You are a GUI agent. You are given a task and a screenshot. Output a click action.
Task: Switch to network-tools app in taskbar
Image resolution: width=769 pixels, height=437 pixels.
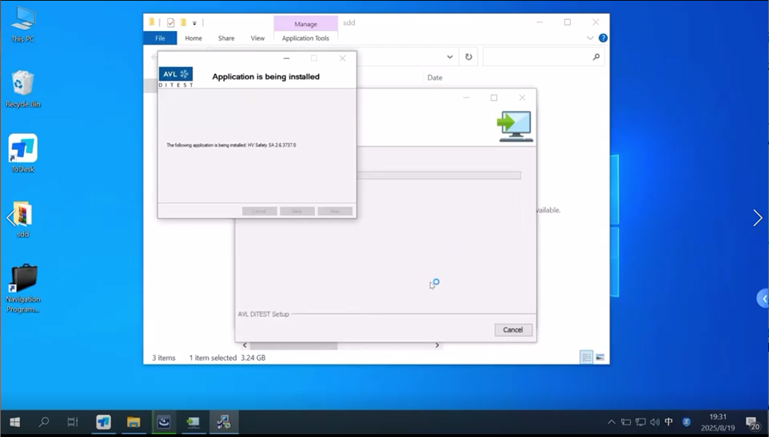tap(223, 421)
